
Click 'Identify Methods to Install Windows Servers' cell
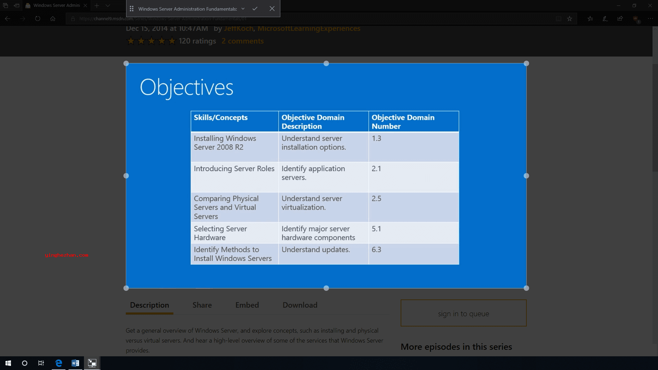(235, 254)
